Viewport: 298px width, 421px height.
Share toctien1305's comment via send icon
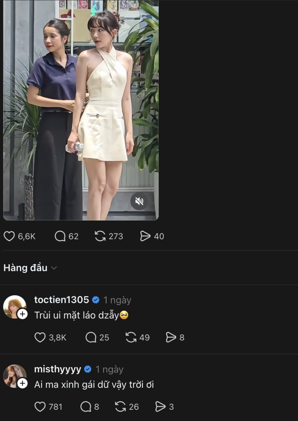171,338
